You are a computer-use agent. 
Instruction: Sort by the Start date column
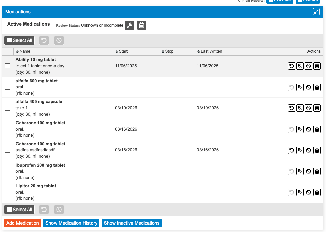click(x=123, y=51)
